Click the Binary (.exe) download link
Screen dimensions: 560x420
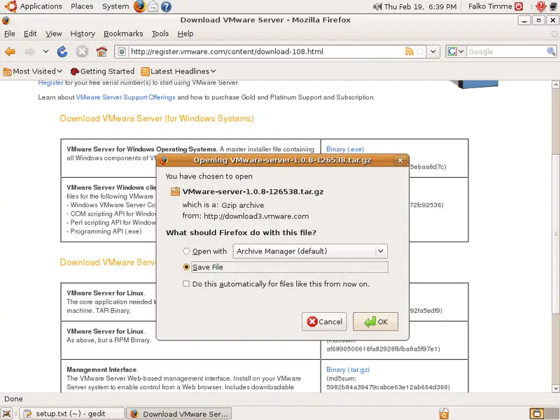pos(345,149)
